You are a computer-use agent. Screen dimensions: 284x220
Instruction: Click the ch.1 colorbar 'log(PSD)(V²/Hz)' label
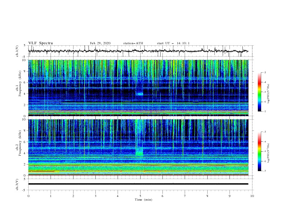tap(268, 94)
